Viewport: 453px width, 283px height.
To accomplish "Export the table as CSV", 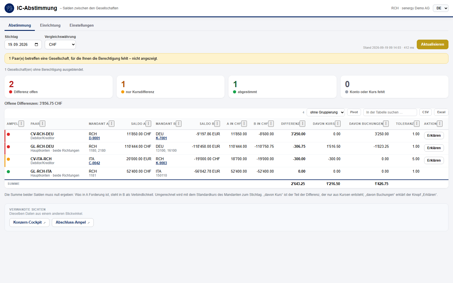I will coord(426,112).
